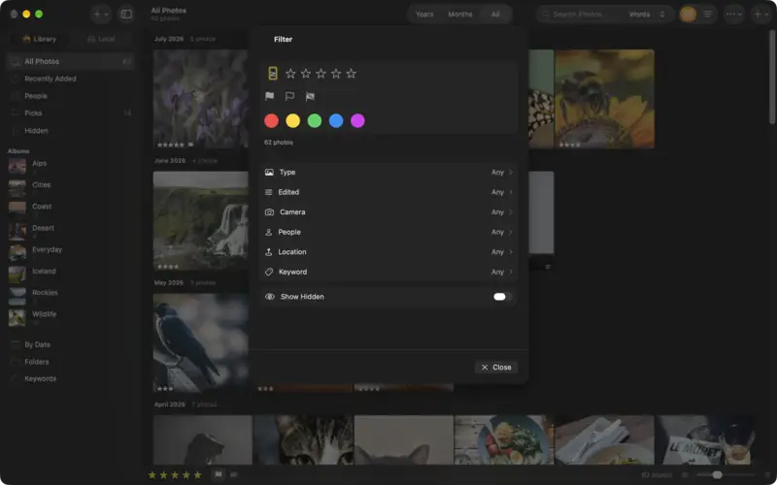This screenshot has width=777, height=485.
Task: Click the pin icon in Location row
Action: tap(269, 252)
